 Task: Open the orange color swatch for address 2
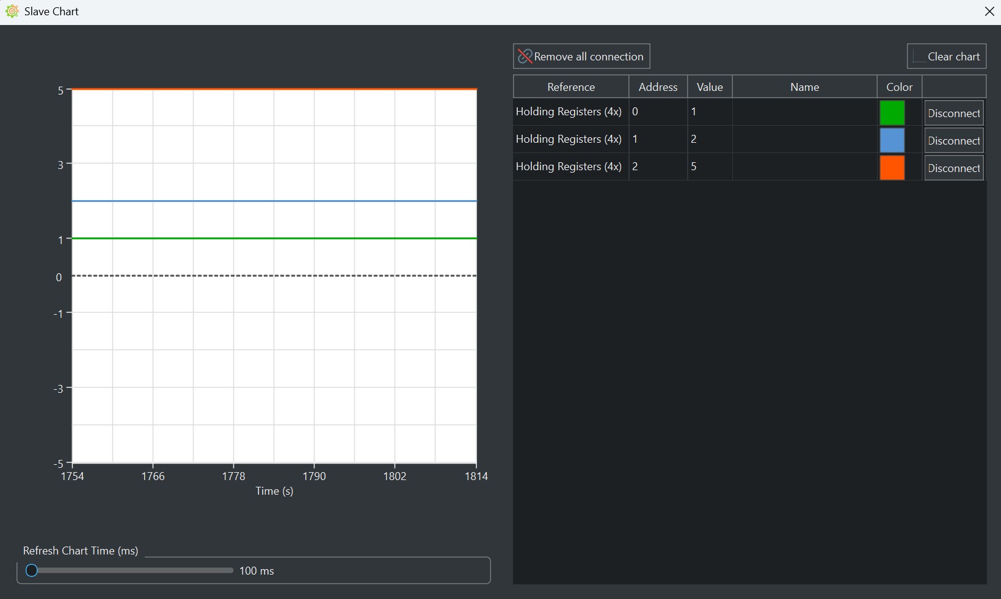click(892, 168)
